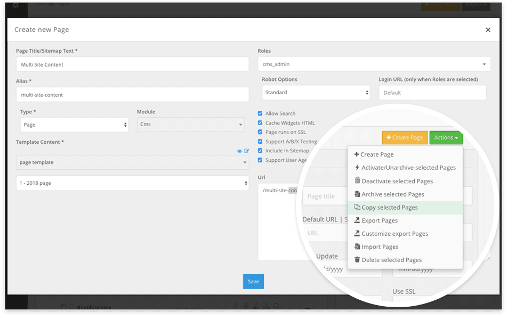Viewport: 508px width, 320px height.
Task: Click the copy icon beside Copy selected Pages
Action: pyautogui.click(x=357, y=208)
